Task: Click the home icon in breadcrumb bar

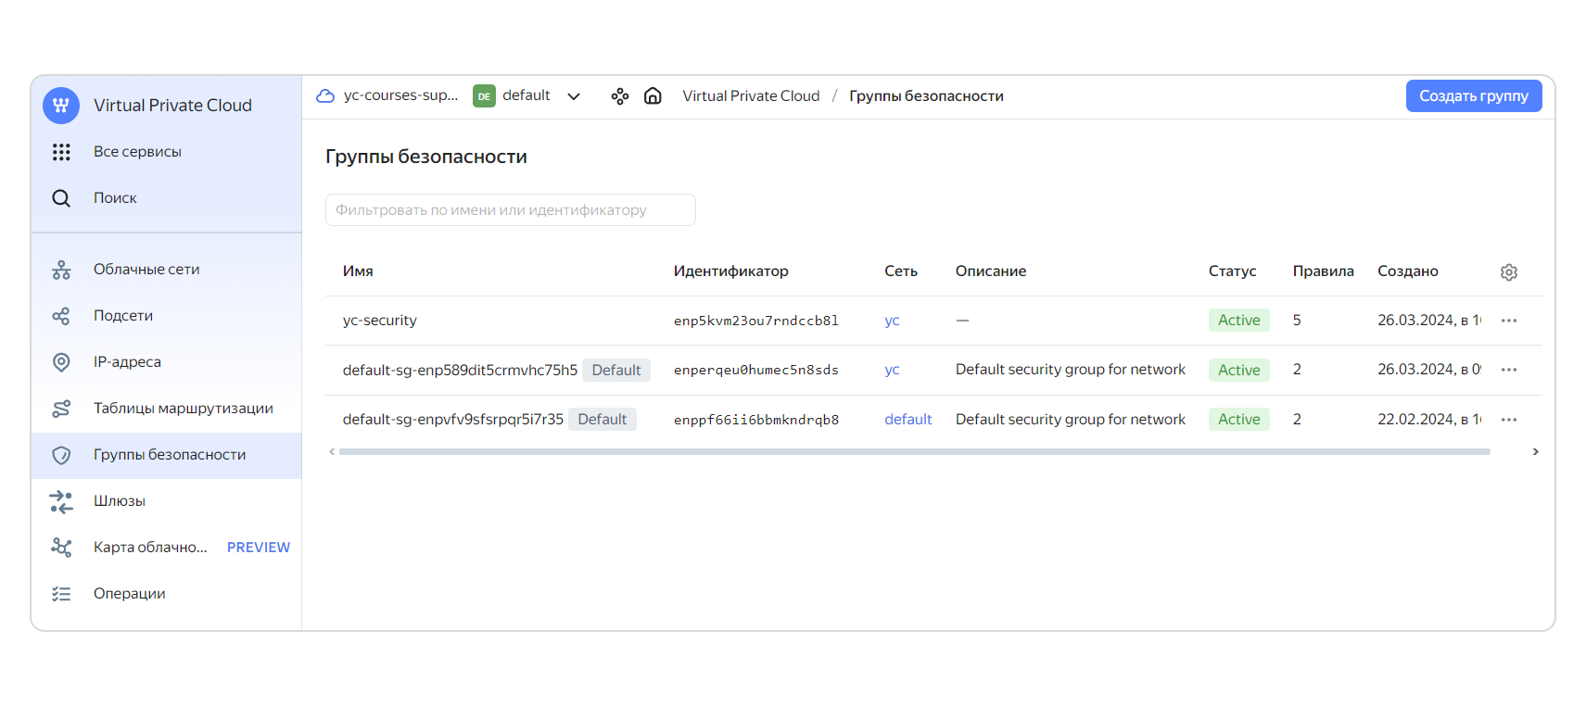Action: tap(653, 96)
